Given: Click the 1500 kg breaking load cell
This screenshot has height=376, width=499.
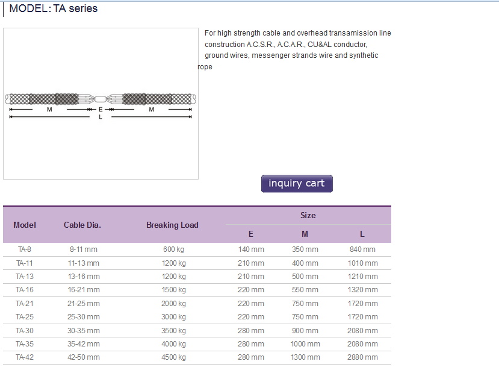Looking at the screenshot, I should (x=173, y=290).
